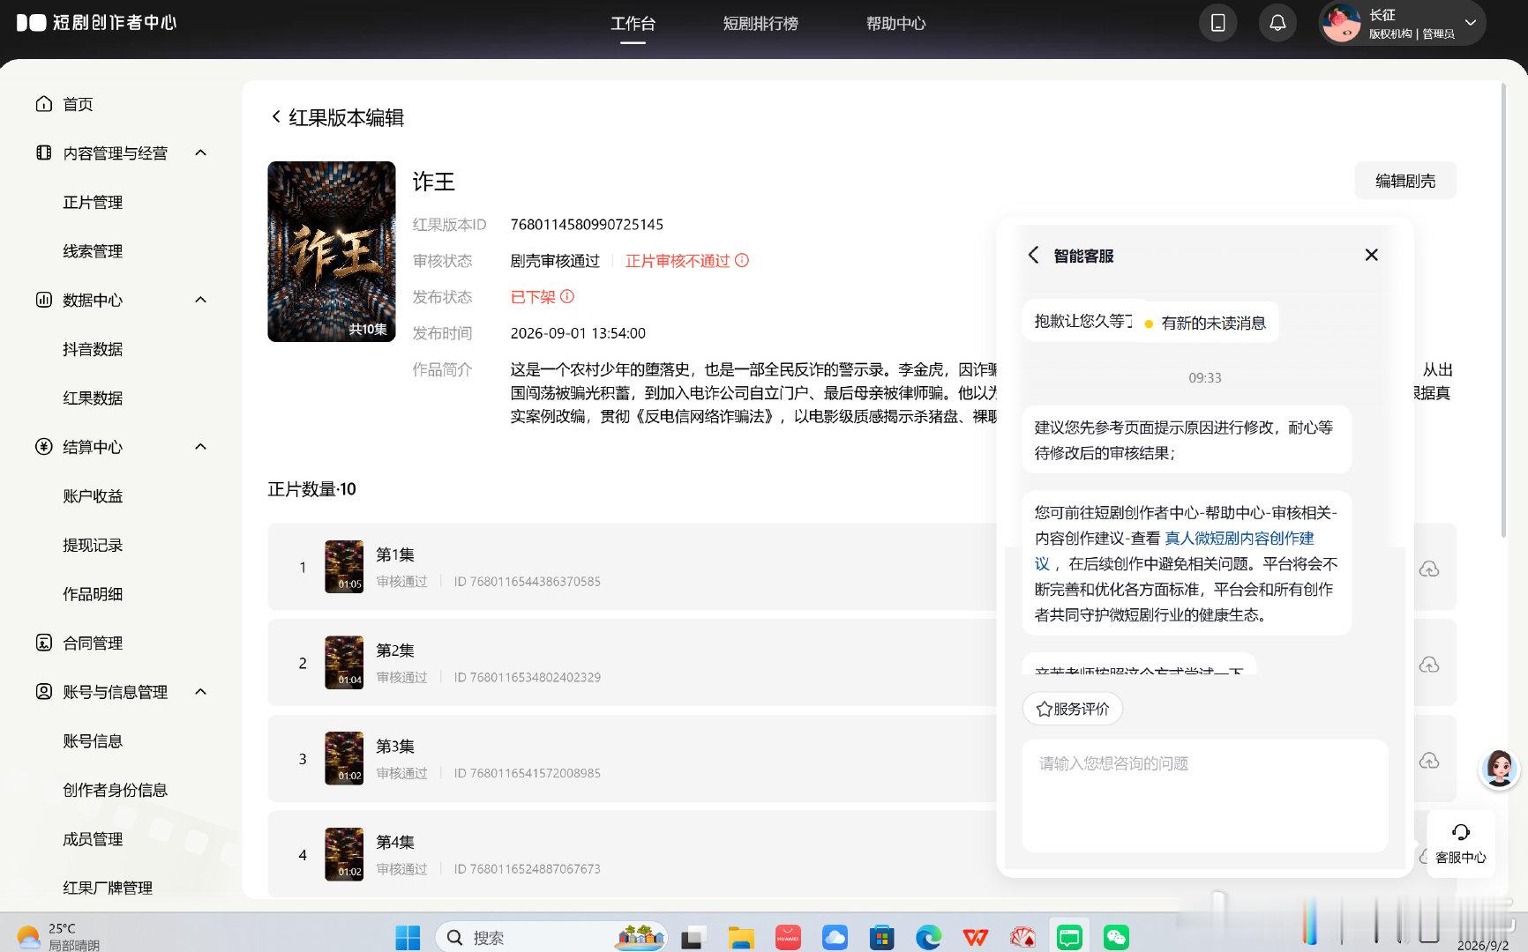Open thumbnail of 第1集
Screen dimensions: 1528x952
click(x=344, y=566)
